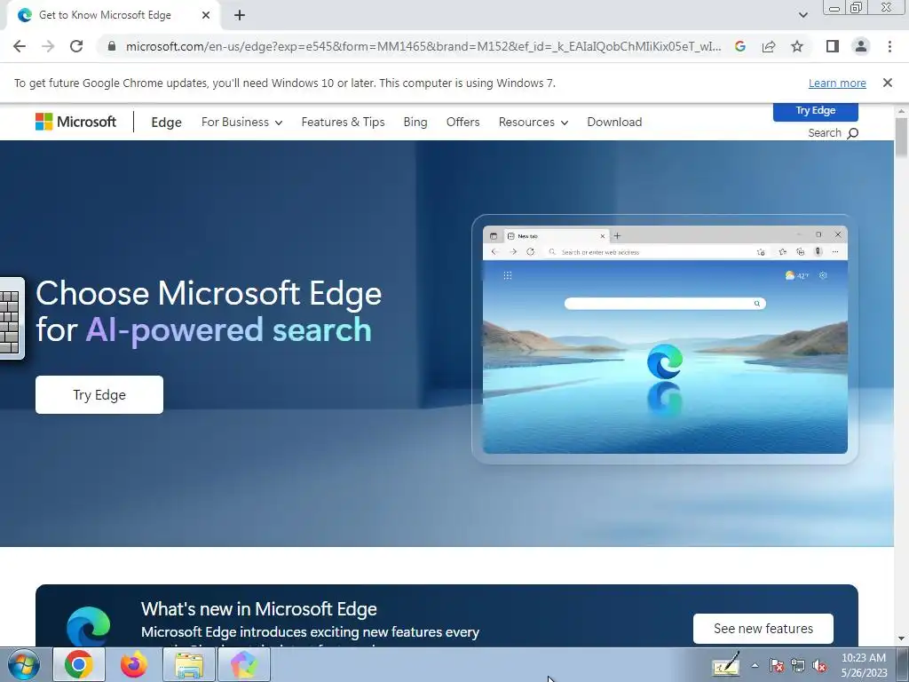Click the Edge logo in What's new banner

88,626
